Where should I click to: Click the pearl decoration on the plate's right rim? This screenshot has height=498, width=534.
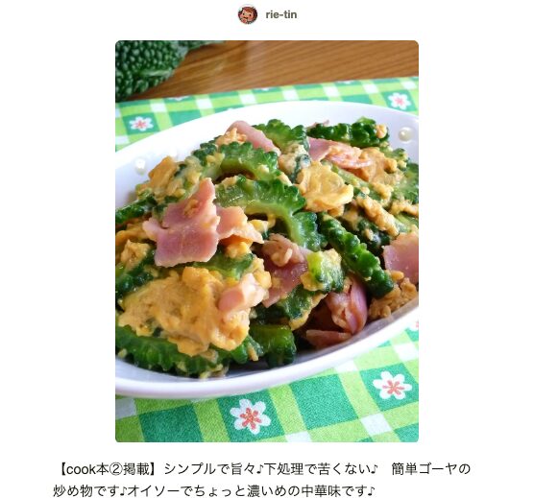tap(405, 133)
